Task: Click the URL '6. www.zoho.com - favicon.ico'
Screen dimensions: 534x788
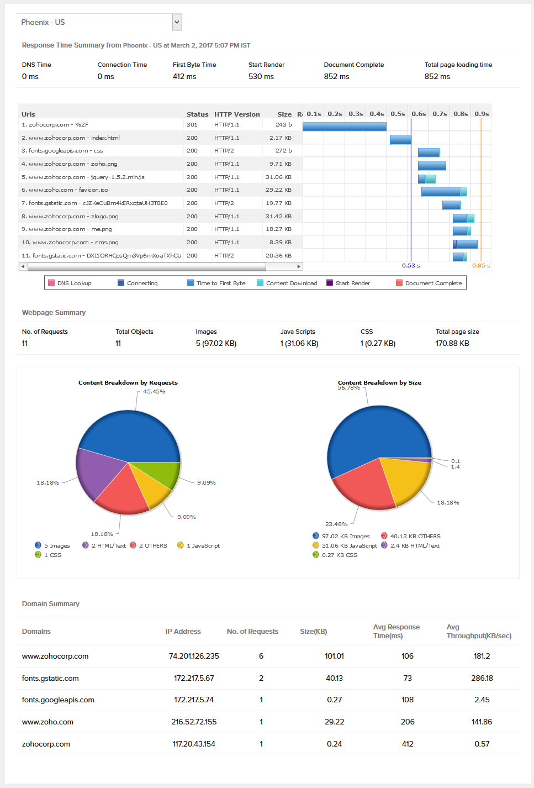Action: [x=65, y=190]
